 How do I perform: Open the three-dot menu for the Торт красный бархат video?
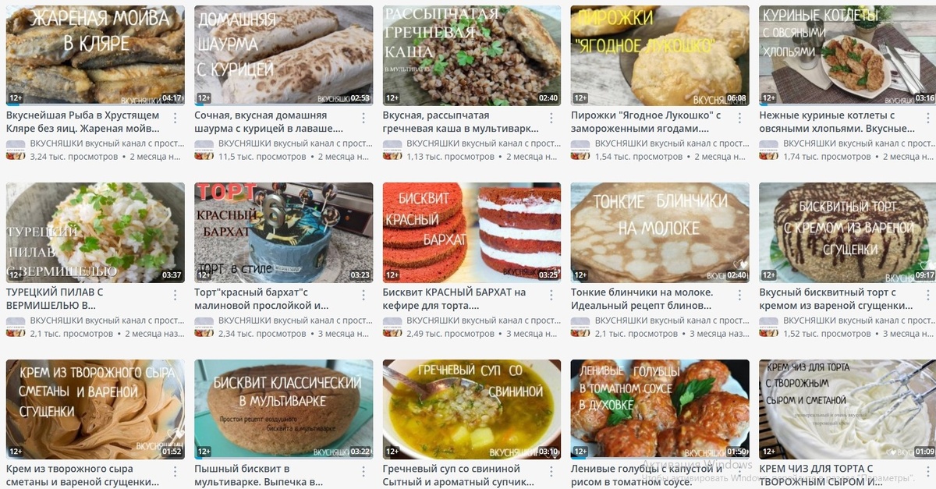point(363,294)
